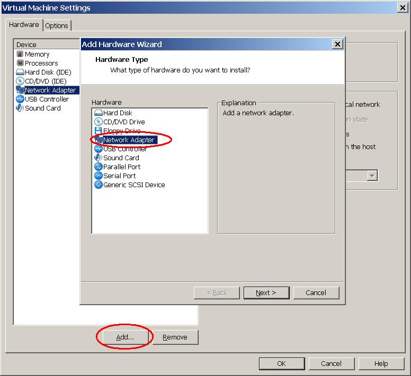The width and height of the screenshot is (411, 376).
Task: Choose Generic SCSI Device entry
Action: click(x=133, y=185)
